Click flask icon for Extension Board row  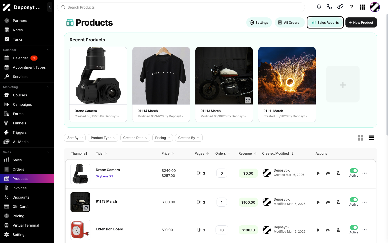pyautogui.click(x=338, y=230)
